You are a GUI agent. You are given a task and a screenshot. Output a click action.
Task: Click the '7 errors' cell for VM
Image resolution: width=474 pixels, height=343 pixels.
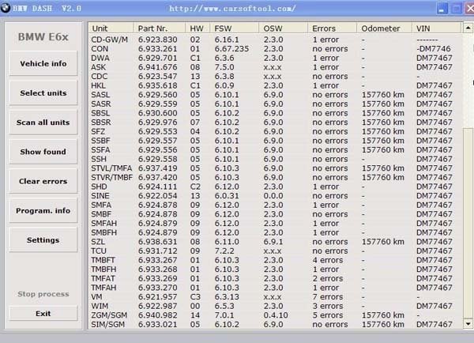328,296
